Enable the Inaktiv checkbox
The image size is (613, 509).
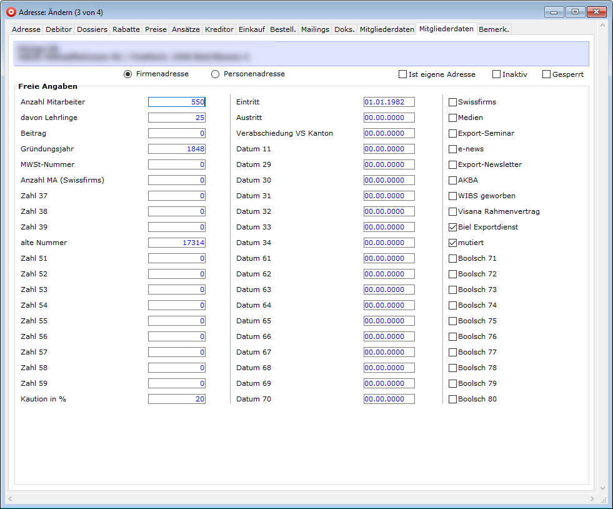click(497, 74)
